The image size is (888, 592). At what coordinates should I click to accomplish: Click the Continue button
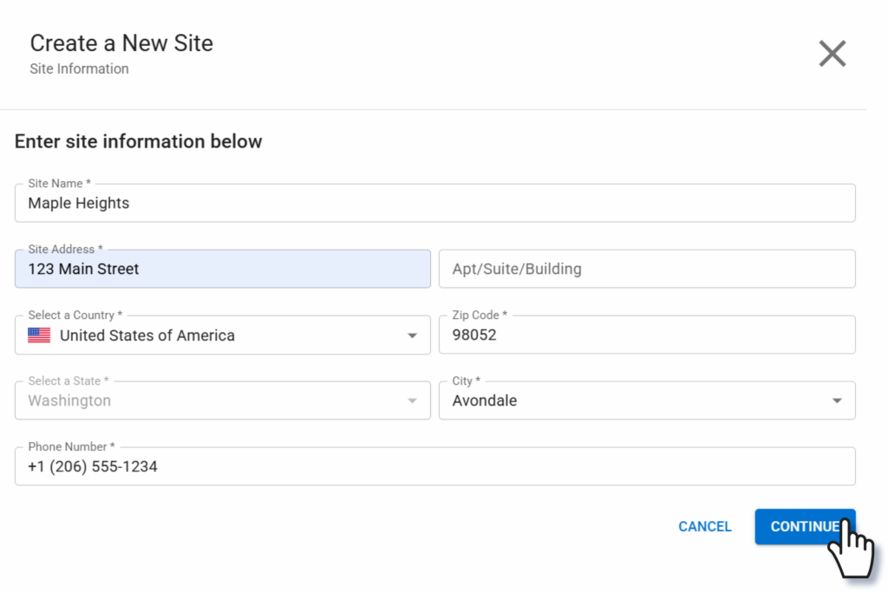click(x=804, y=526)
